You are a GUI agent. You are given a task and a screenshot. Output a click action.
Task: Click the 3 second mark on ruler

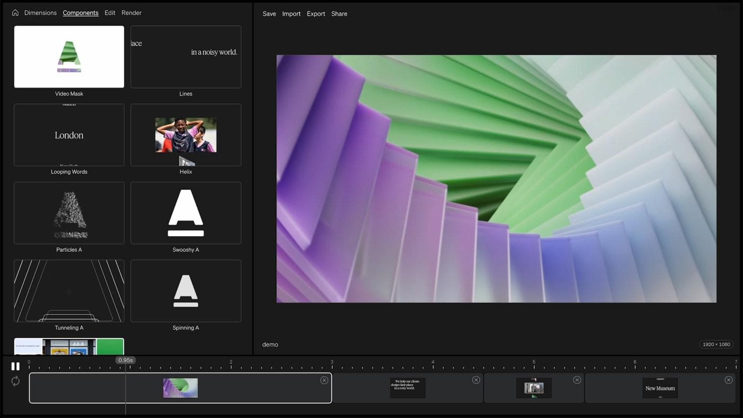[x=332, y=362]
